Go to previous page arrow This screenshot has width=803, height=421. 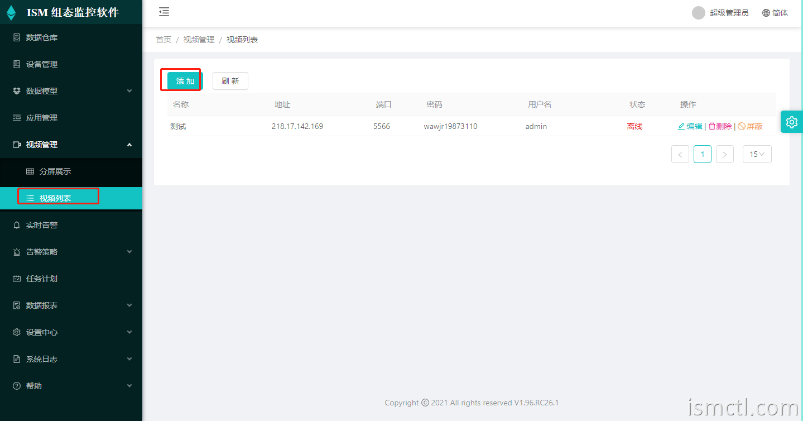680,154
